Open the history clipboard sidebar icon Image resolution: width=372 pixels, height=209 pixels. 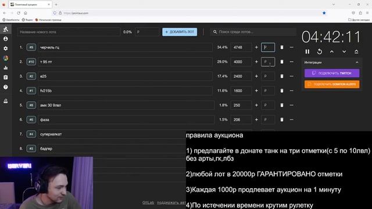(6, 77)
